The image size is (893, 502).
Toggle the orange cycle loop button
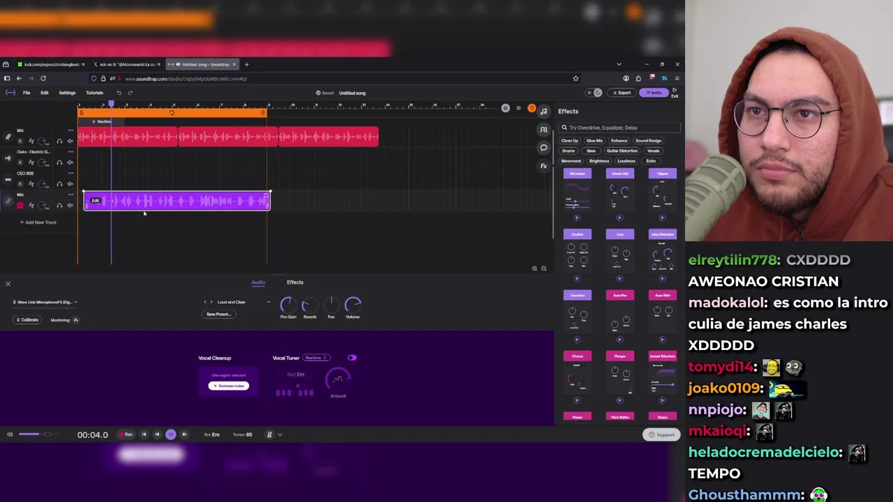pyautogui.click(x=532, y=108)
